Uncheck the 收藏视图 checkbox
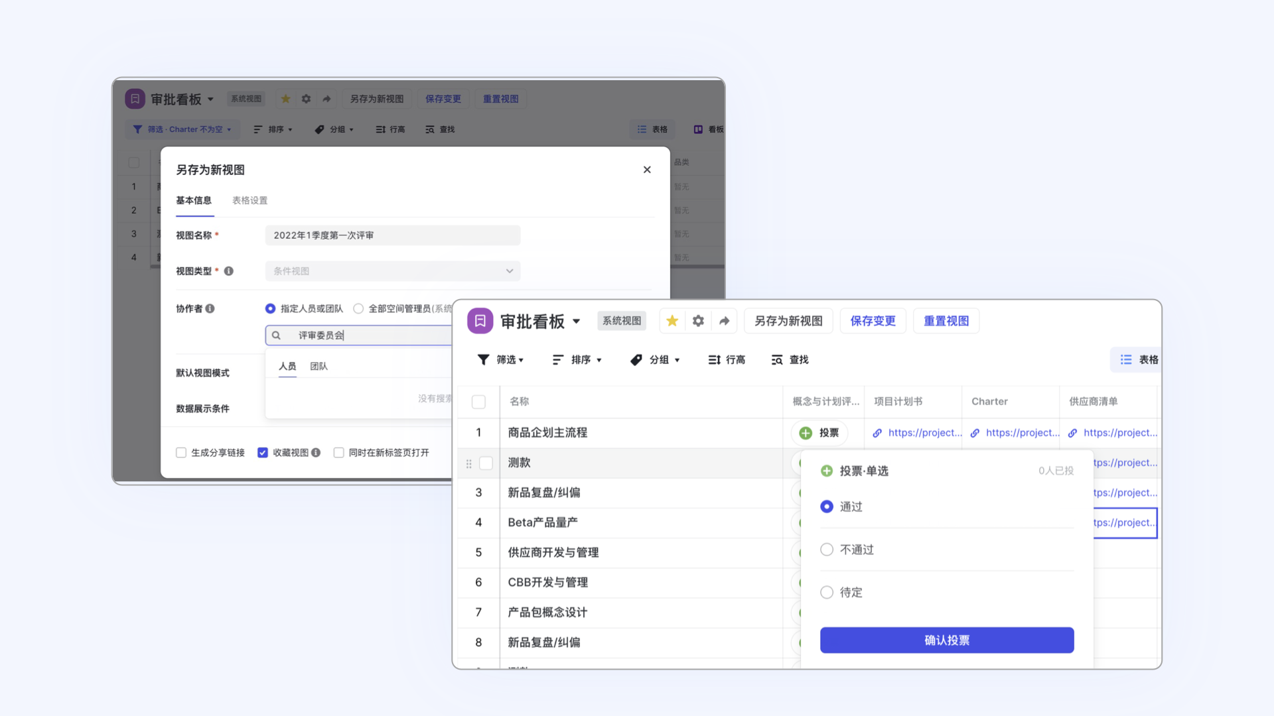This screenshot has width=1274, height=716. tap(263, 452)
